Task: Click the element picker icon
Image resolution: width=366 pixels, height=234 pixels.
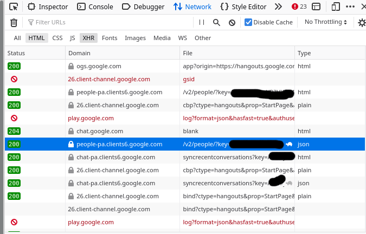Action: pos(13,7)
